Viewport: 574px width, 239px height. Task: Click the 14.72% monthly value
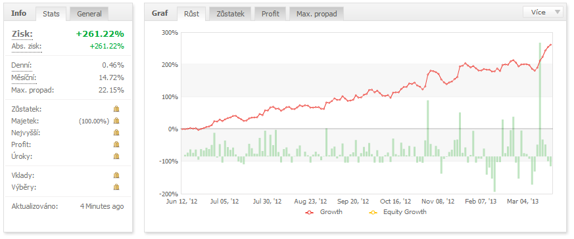pos(111,78)
